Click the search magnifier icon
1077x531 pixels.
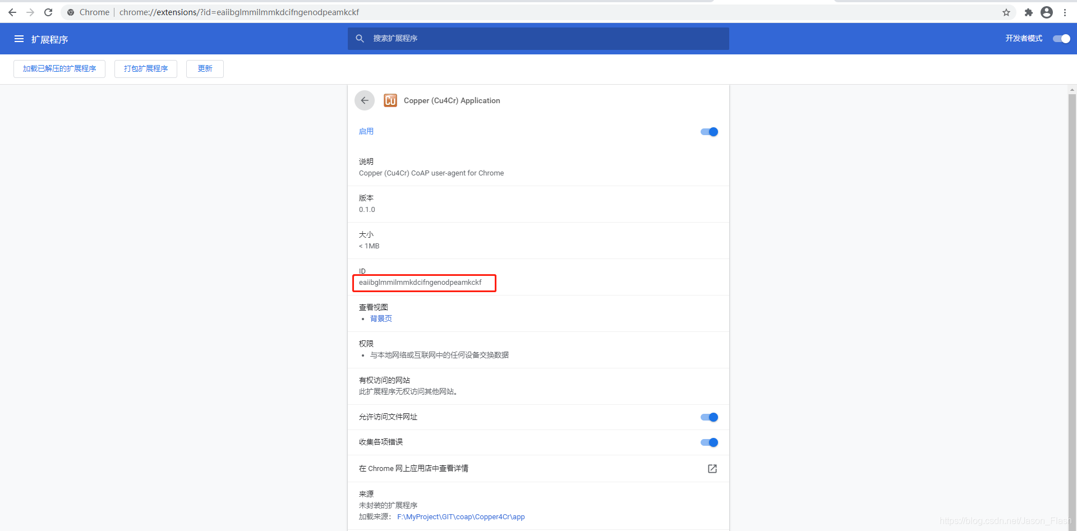tap(360, 38)
